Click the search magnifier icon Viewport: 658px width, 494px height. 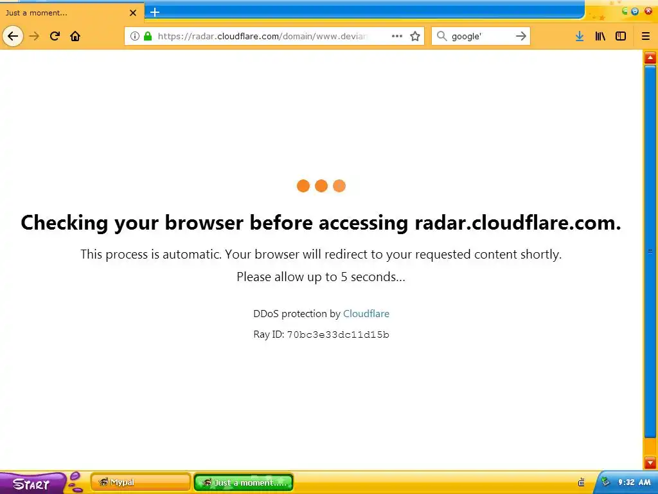pyautogui.click(x=441, y=36)
